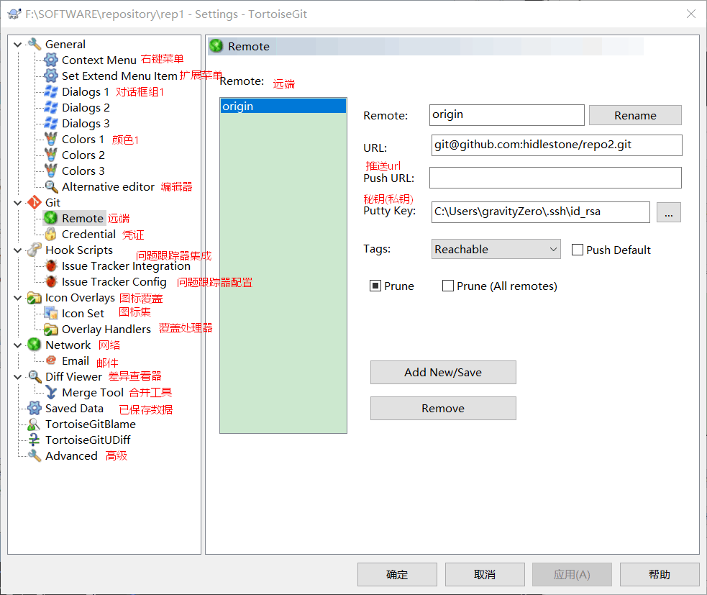Enable the Push Default checkbox
Image resolution: width=707 pixels, height=595 pixels.
point(577,250)
